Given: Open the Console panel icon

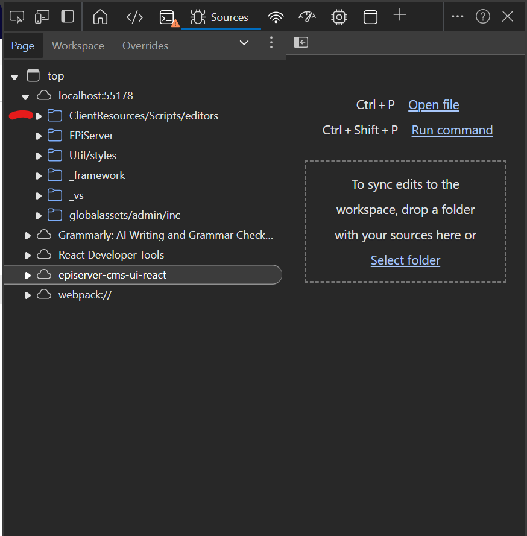Looking at the screenshot, I should coord(168,17).
